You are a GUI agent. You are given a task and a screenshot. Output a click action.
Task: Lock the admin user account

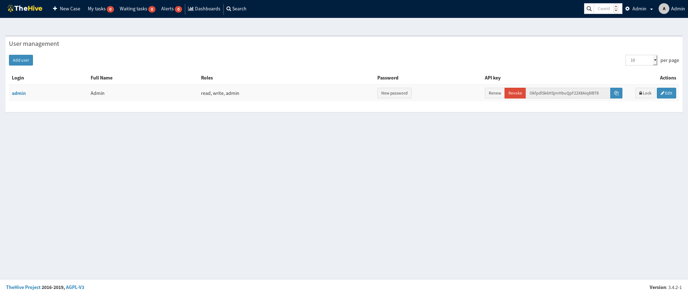(x=645, y=93)
